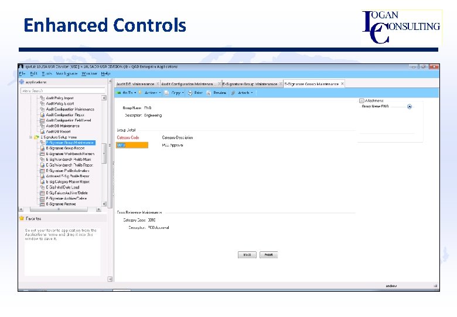The image size is (457, 317).
Task: Click the Audit Policy Export row icon
Action: pos(42,104)
